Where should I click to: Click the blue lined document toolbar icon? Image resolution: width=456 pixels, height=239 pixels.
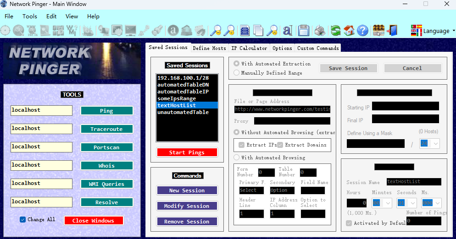[x=245, y=31]
